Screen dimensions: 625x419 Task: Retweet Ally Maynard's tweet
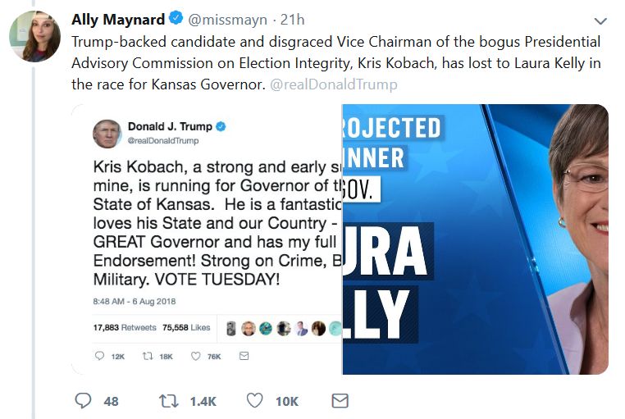coord(167,400)
